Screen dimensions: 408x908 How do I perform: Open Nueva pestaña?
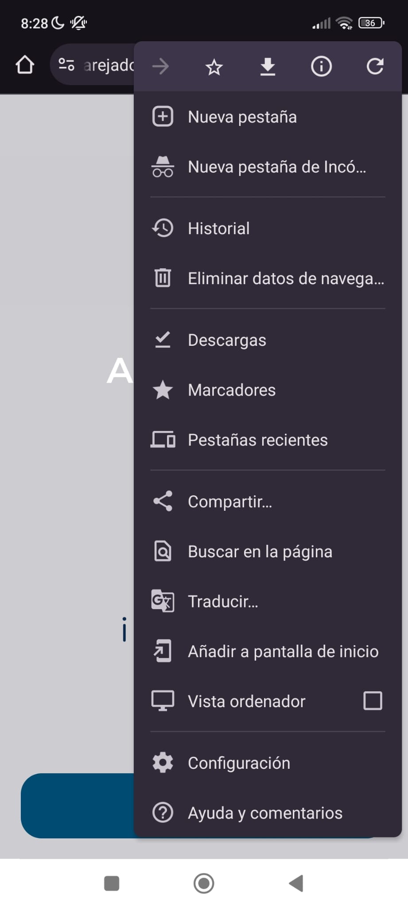pos(242,117)
